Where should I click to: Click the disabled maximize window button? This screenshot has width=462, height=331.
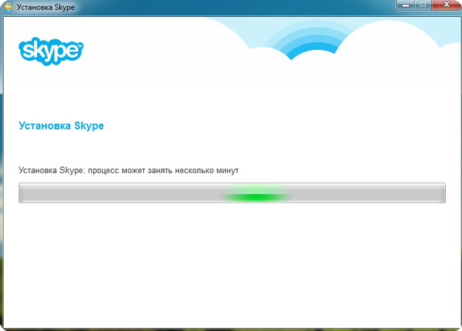(x=423, y=5)
